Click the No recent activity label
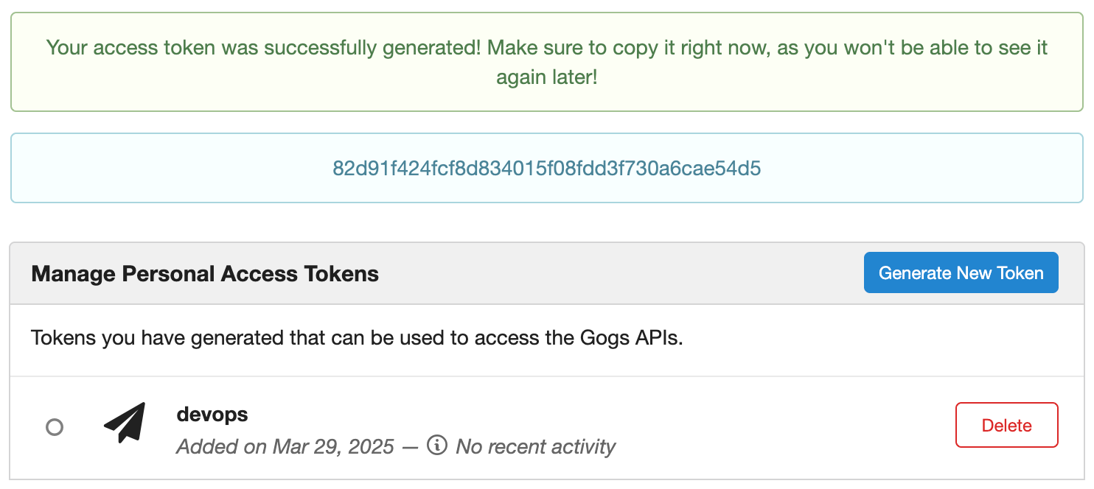The image size is (1094, 489). click(536, 446)
